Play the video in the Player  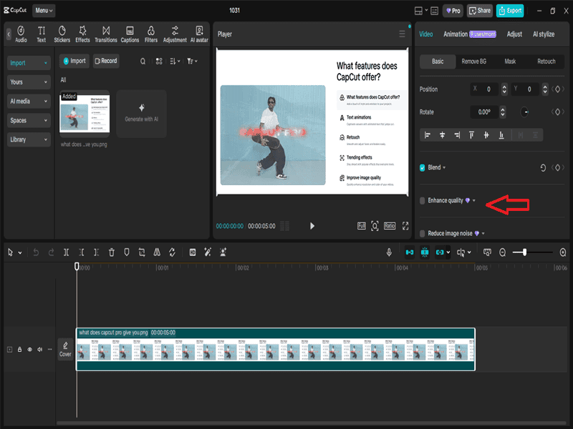point(312,226)
